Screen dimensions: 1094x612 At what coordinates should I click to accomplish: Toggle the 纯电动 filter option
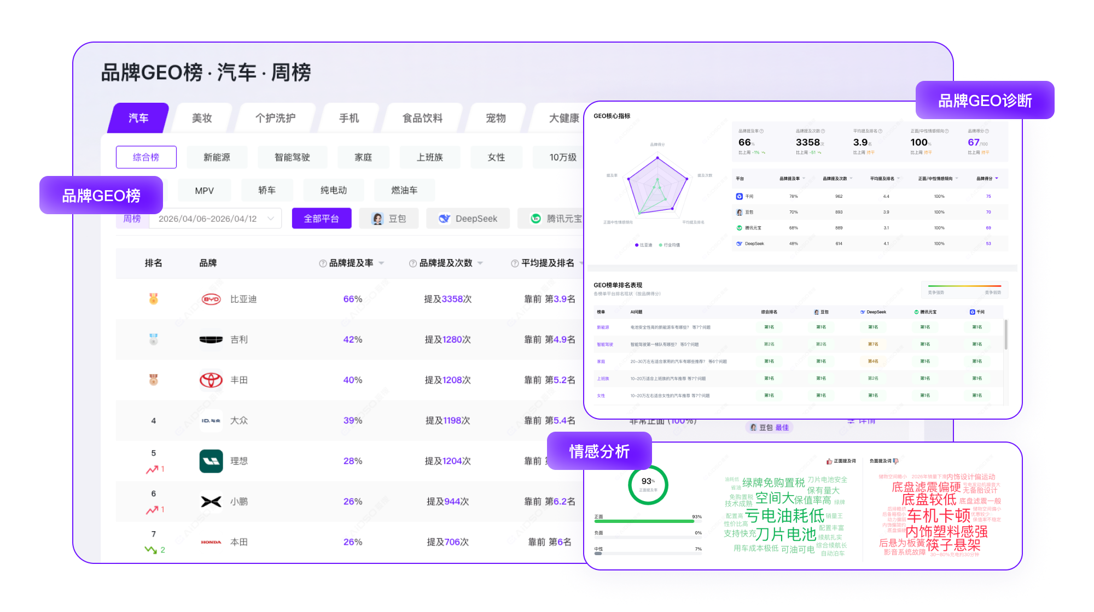tap(333, 190)
